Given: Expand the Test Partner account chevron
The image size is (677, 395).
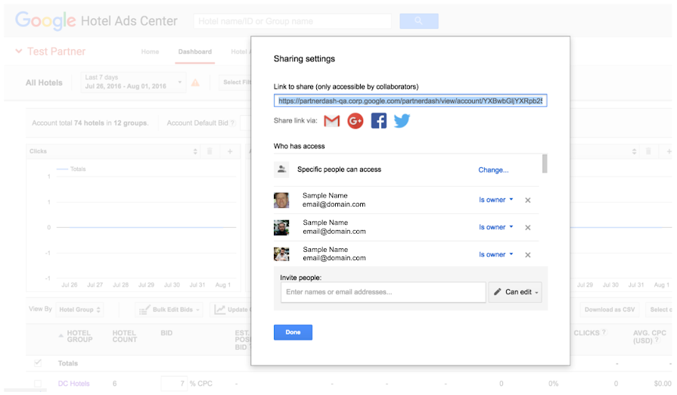Looking at the screenshot, I should [x=19, y=51].
